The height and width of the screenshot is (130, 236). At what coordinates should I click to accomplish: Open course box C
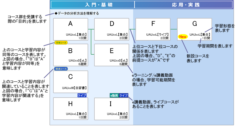click(x=71, y=82)
